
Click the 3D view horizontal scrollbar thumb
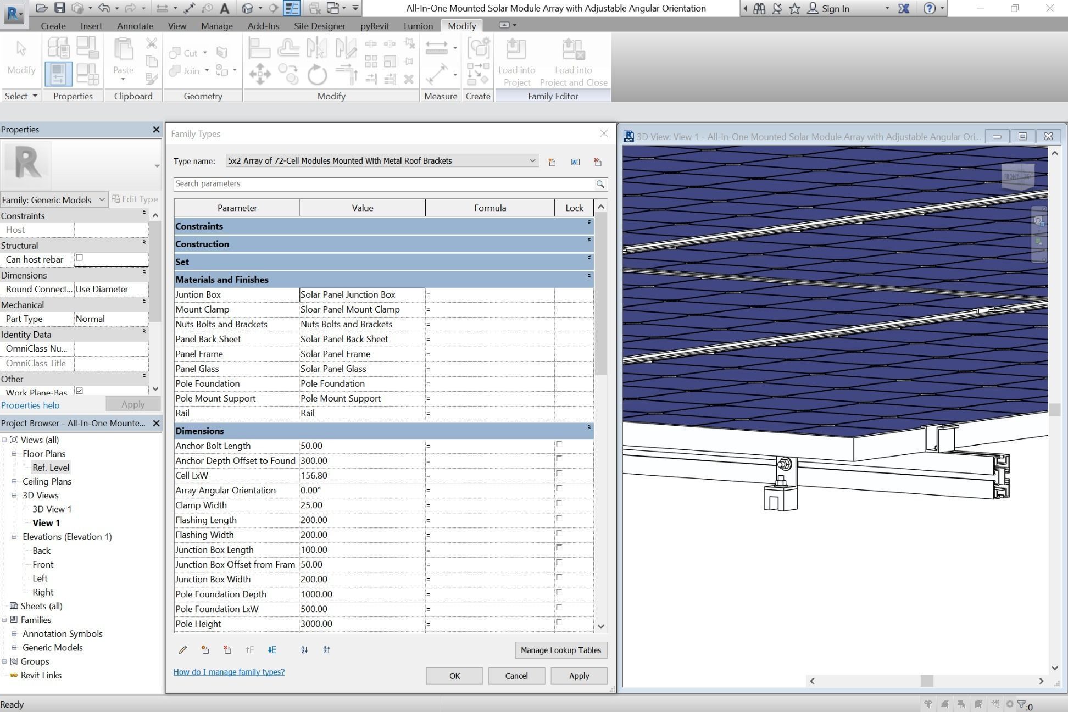point(926,681)
